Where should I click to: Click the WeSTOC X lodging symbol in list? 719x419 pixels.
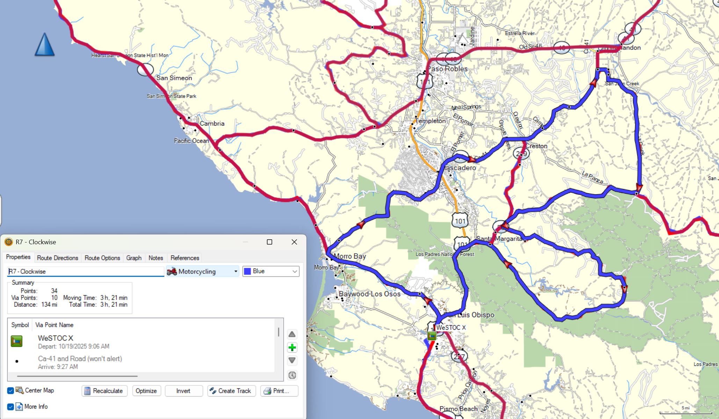(17, 341)
